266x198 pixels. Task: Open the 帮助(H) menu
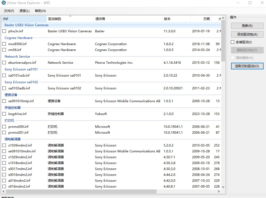(x=40, y=11)
